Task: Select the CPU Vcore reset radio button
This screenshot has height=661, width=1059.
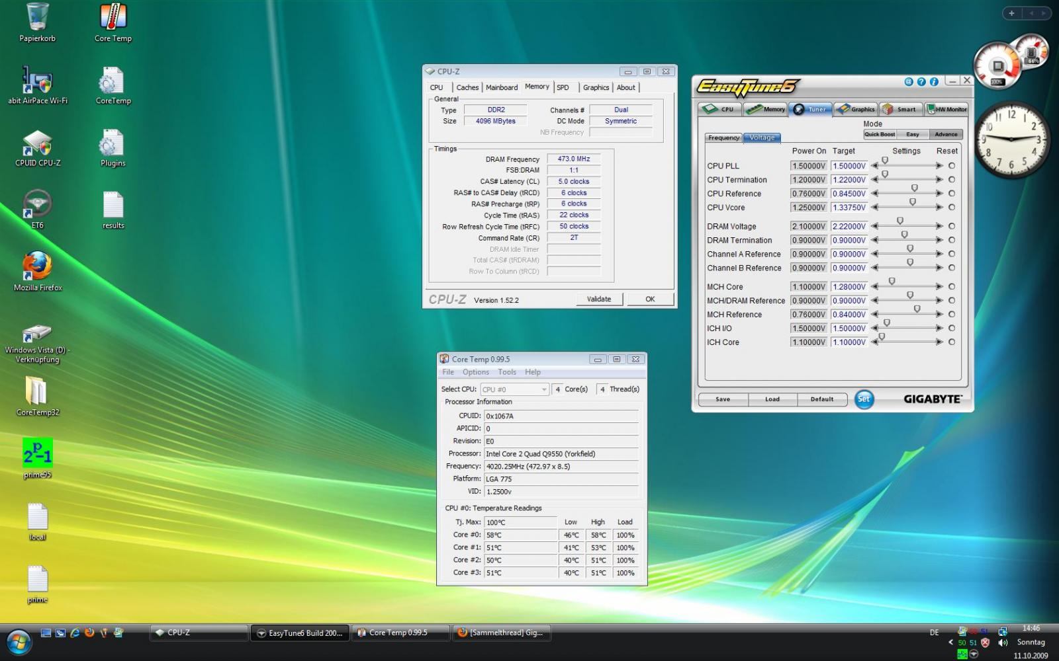Action: click(x=952, y=208)
